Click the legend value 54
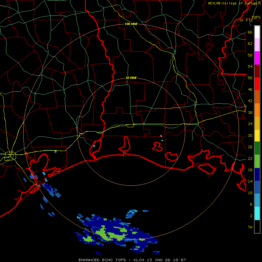The height and width of the screenshot is (262, 262). click(x=250, y=66)
